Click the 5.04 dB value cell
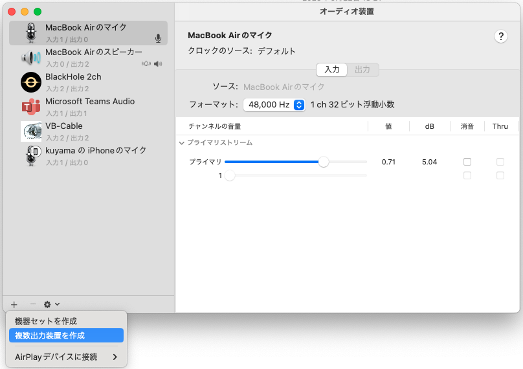Image resolution: width=523 pixels, height=369 pixels. tap(429, 162)
